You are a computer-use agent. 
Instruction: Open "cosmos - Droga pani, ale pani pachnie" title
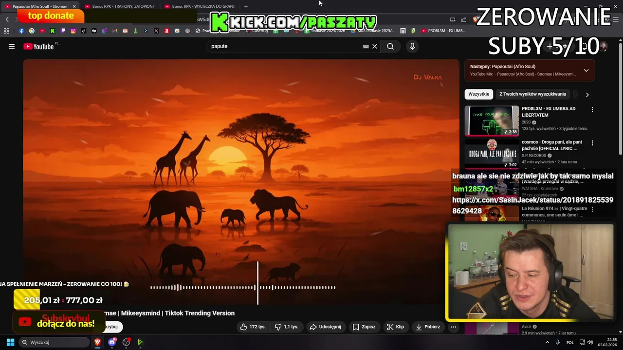click(551, 145)
